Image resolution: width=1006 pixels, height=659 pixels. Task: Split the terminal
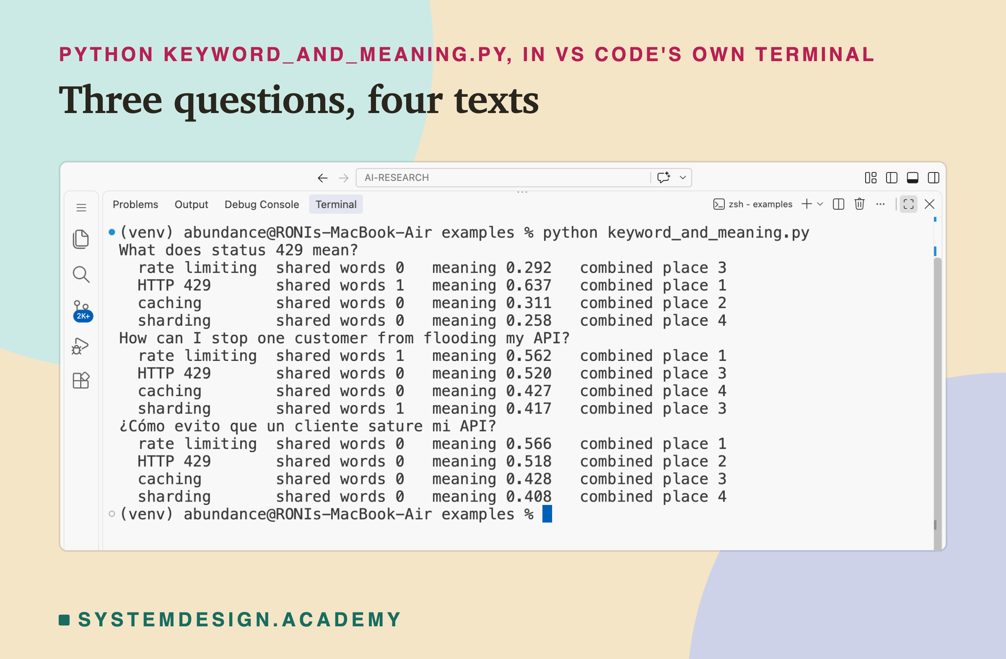click(838, 204)
